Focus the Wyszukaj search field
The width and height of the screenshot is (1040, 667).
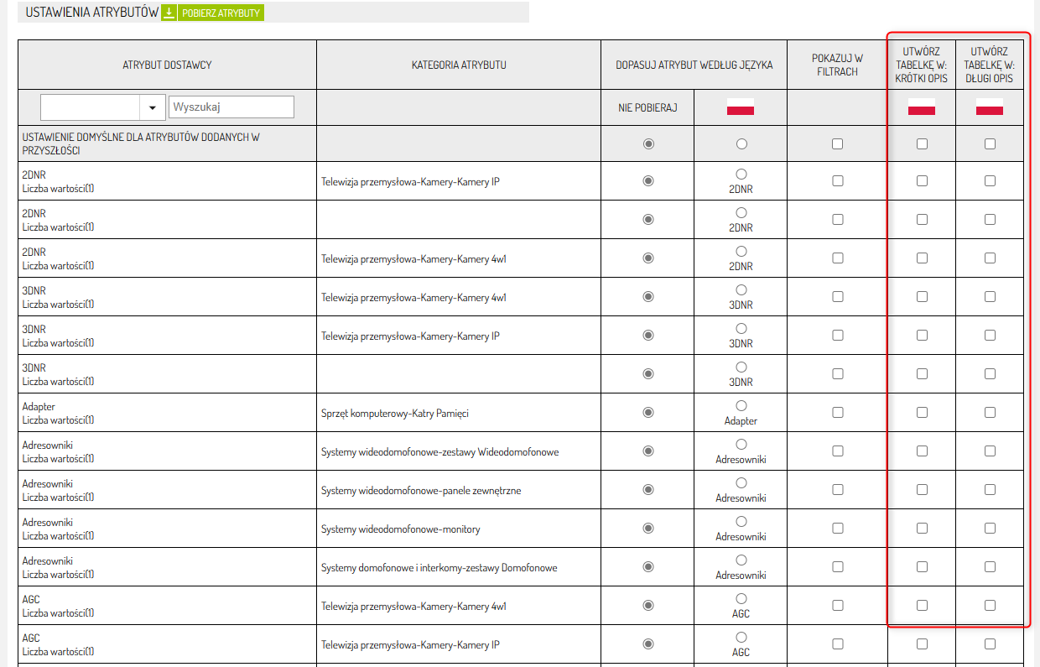click(231, 107)
